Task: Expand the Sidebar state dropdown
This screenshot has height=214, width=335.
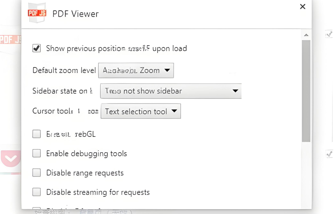Action: coord(171,91)
